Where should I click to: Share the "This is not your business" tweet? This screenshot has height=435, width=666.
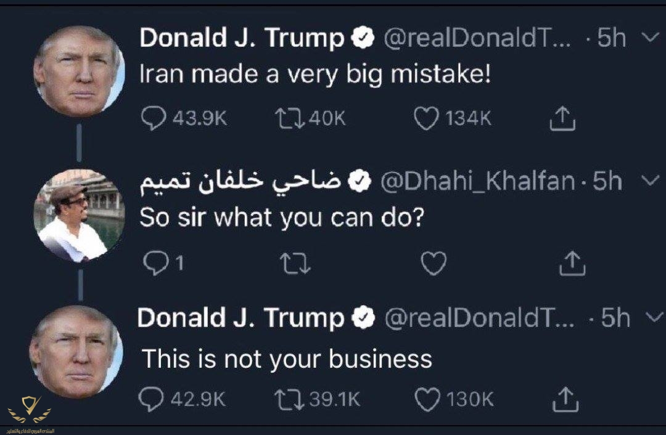coord(565,399)
